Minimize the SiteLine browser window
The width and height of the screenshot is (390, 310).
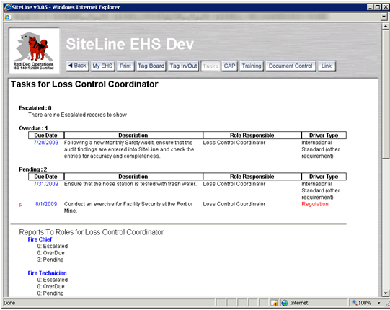click(x=371, y=7)
